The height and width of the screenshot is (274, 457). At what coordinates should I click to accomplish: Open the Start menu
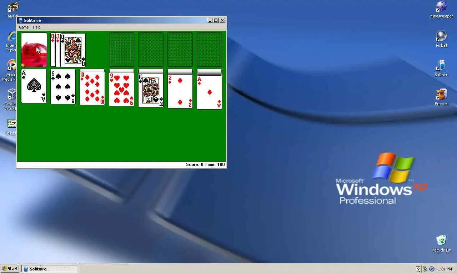[10, 269]
